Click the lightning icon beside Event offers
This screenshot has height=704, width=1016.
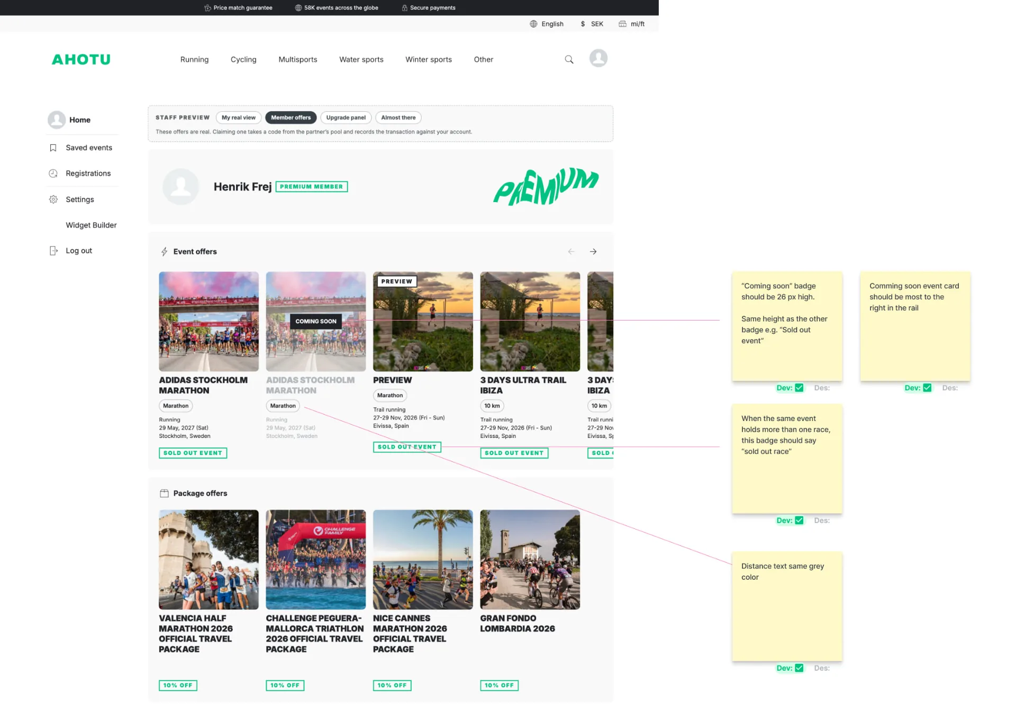click(x=165, y=252)
